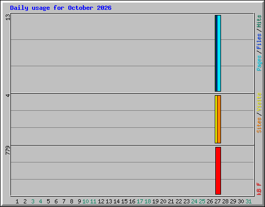Viewport: 265px width, 207px height.
Task: Click day label '29' on the x-axis
Action: point(233,201)
